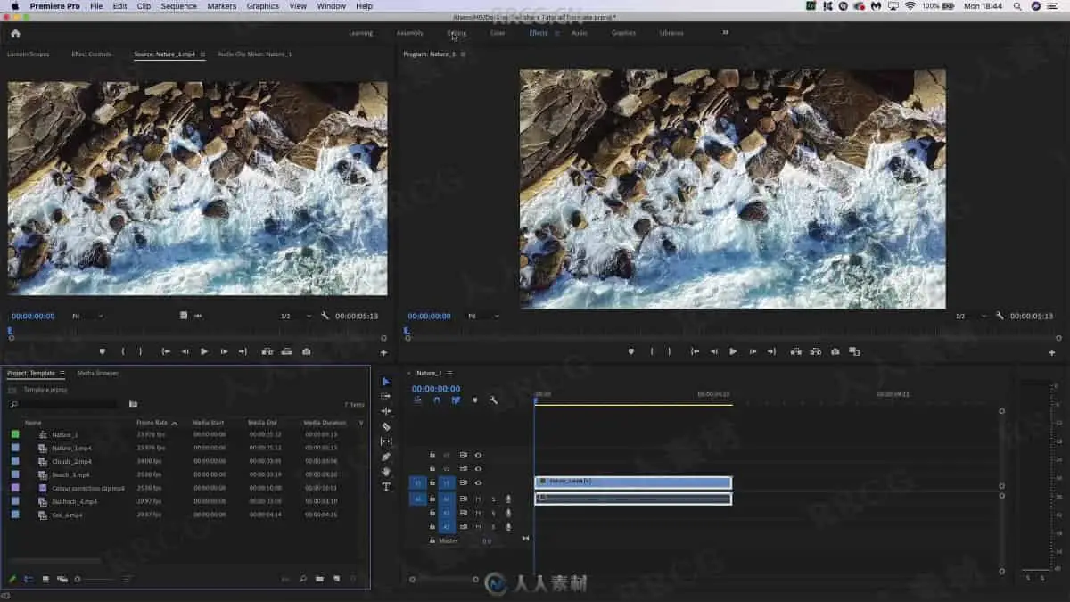Toggle Snap in the timeline
Image resolution: width=1070 pixels, height=602 pixels.
tap(437, 400)
